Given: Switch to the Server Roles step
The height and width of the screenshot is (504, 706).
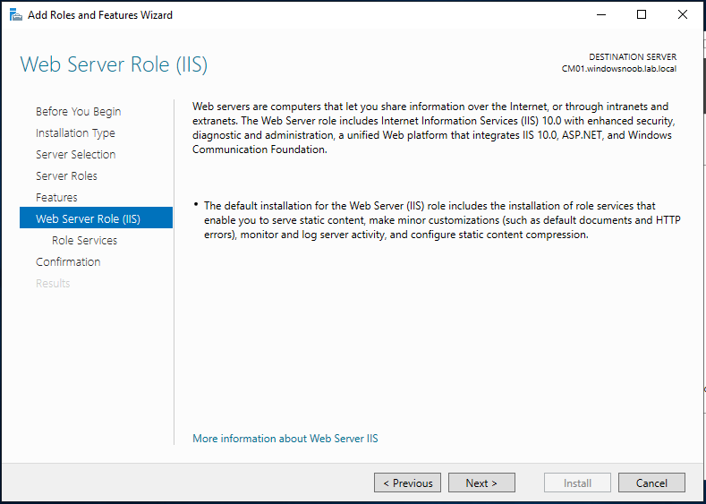Looking at the screenshot, I should point(66,175).
